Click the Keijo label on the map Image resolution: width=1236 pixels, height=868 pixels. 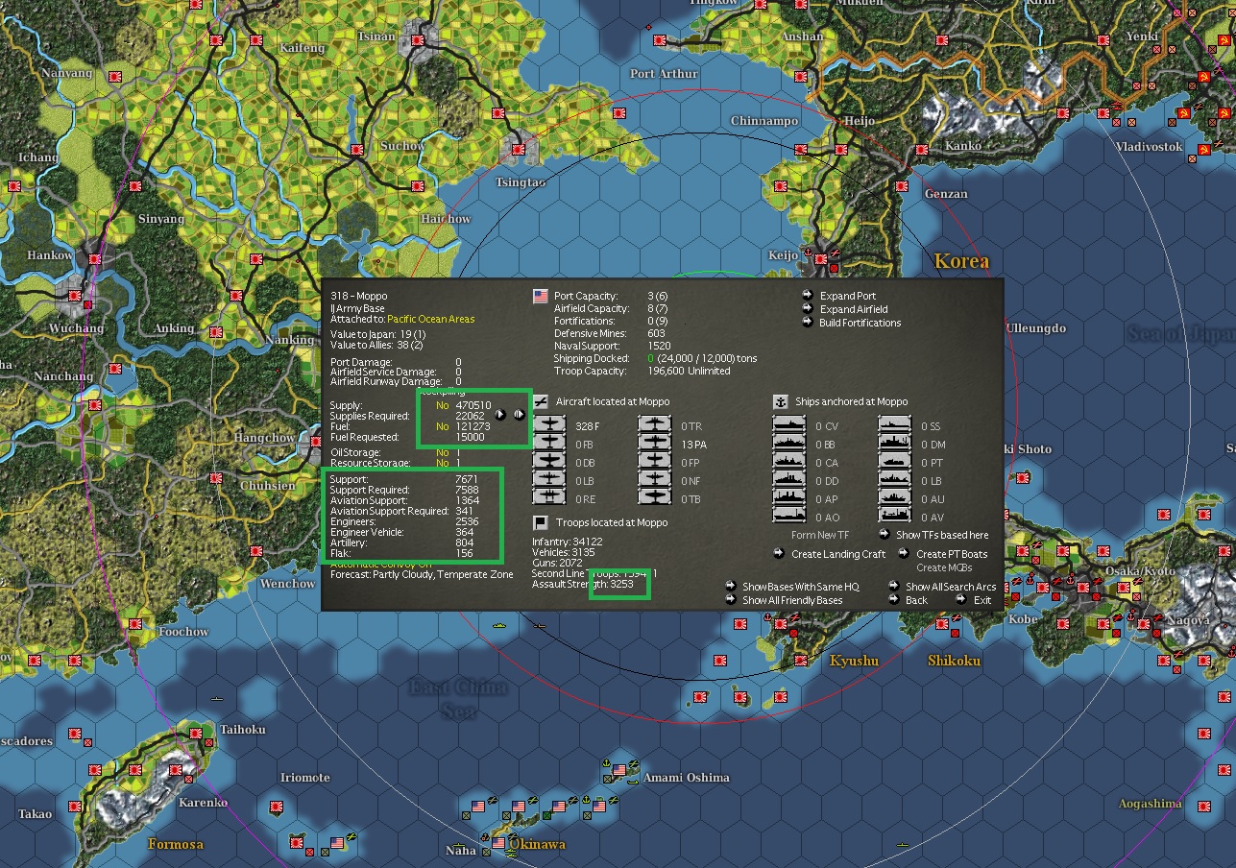point(784,255)
